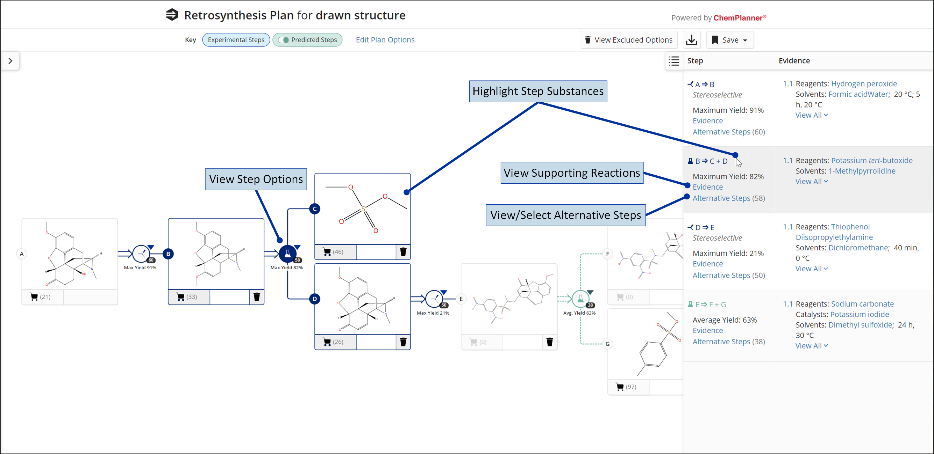Click Potassium tert-butoxide reagent link
The width and height of the screenshot is (934, 454).
pyautogui.click(x=872, y=160)
